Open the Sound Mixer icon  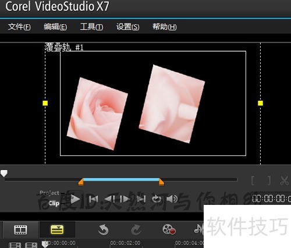click(x=198, y=229)
